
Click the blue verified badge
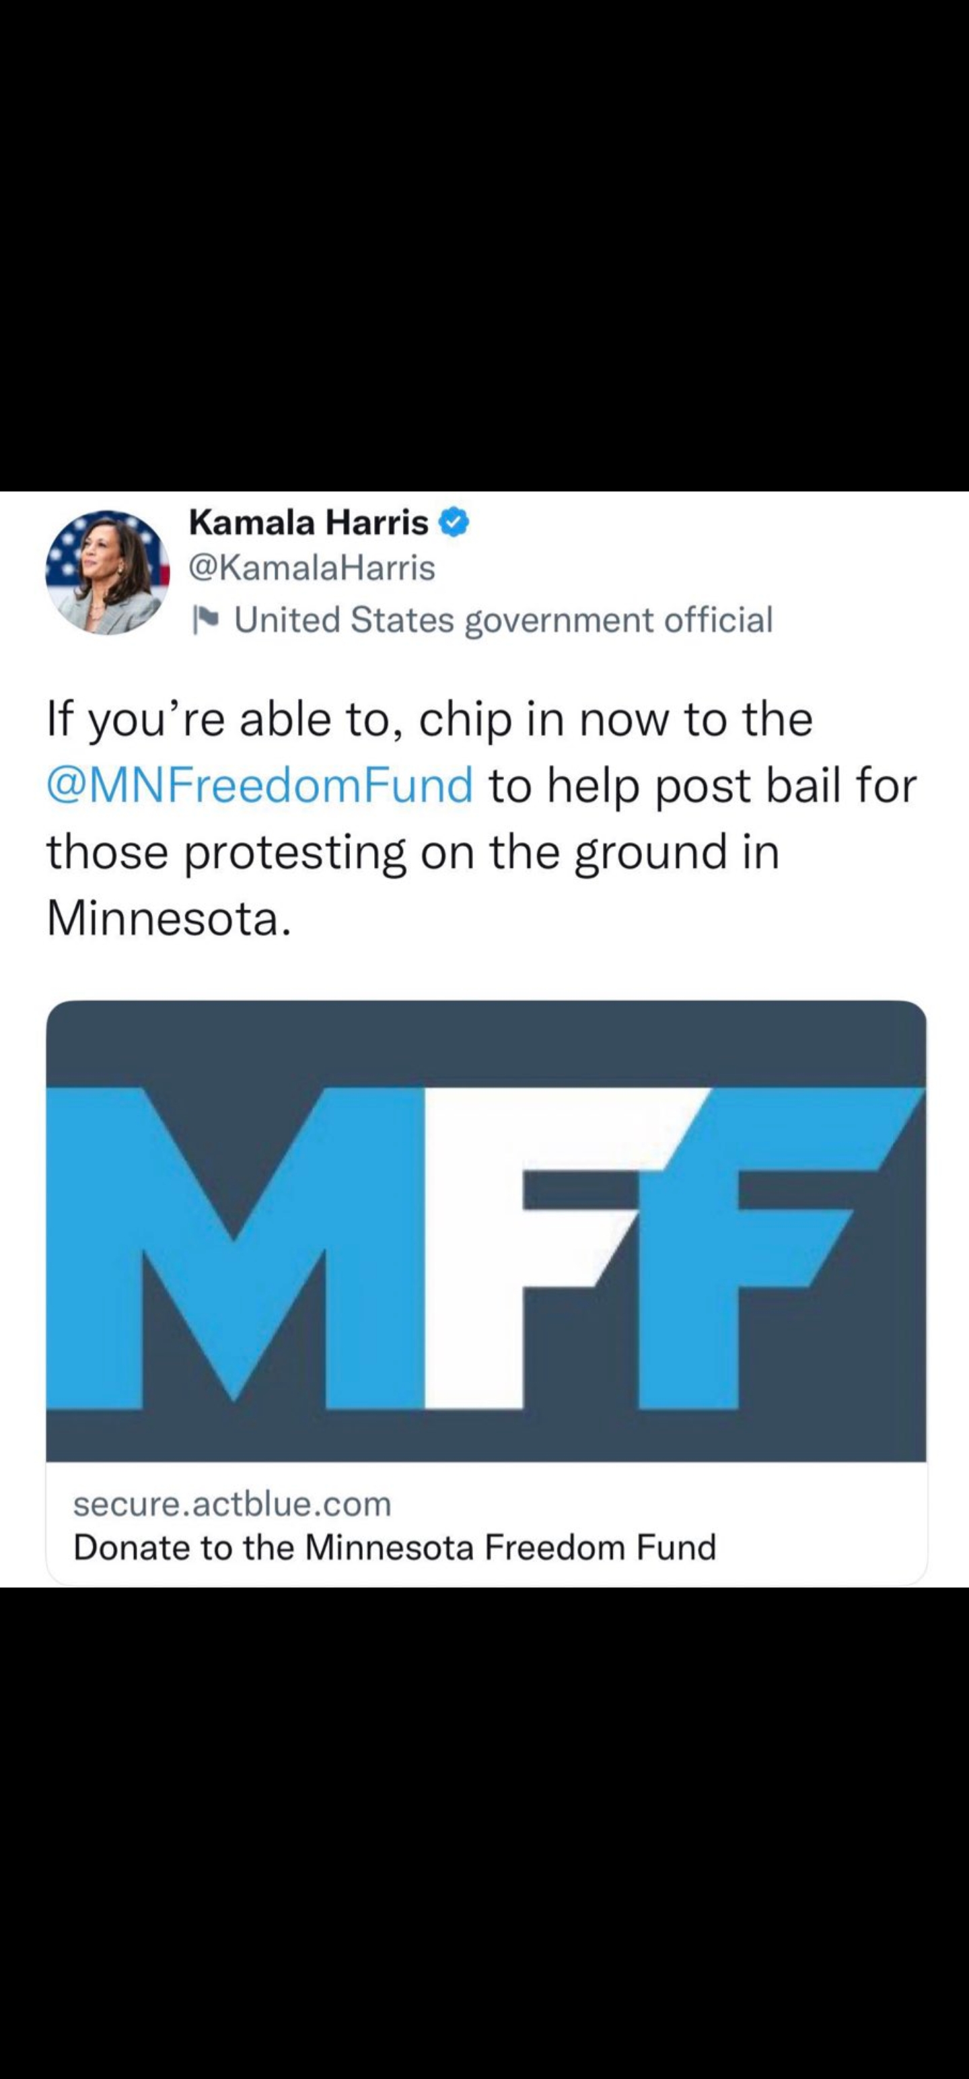coord(454,523)
